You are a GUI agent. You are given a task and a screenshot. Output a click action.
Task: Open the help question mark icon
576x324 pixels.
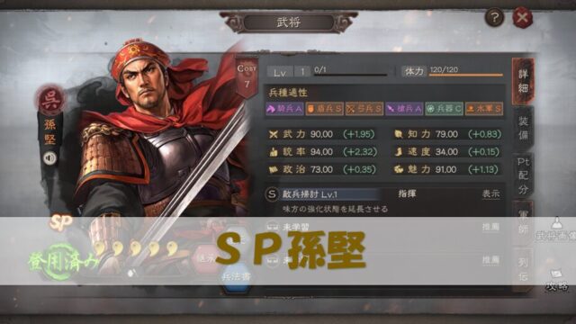[494, 17]
